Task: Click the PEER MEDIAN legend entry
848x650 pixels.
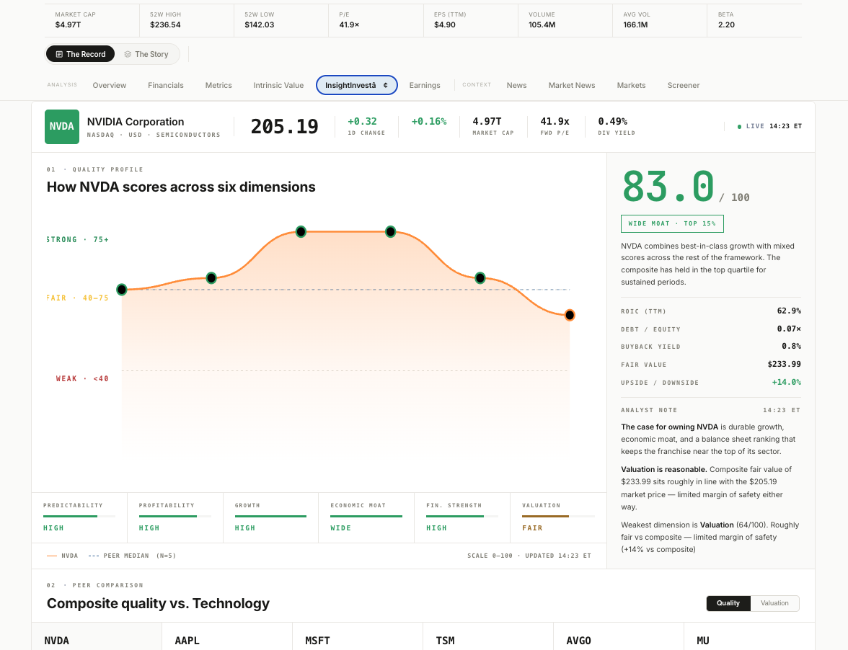Action: click(x=132, y=556)
